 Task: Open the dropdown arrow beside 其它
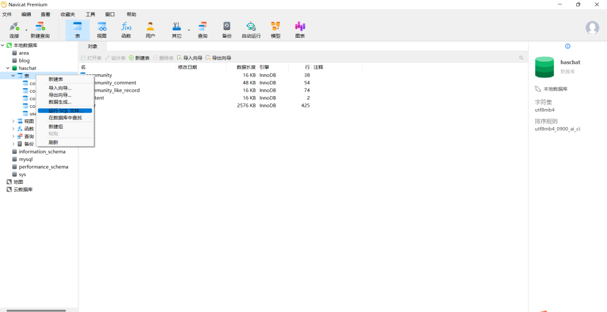tap(188, 30)
